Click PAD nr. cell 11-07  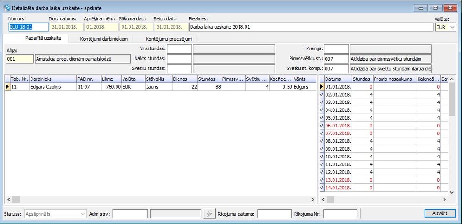(x=88, y=87)
